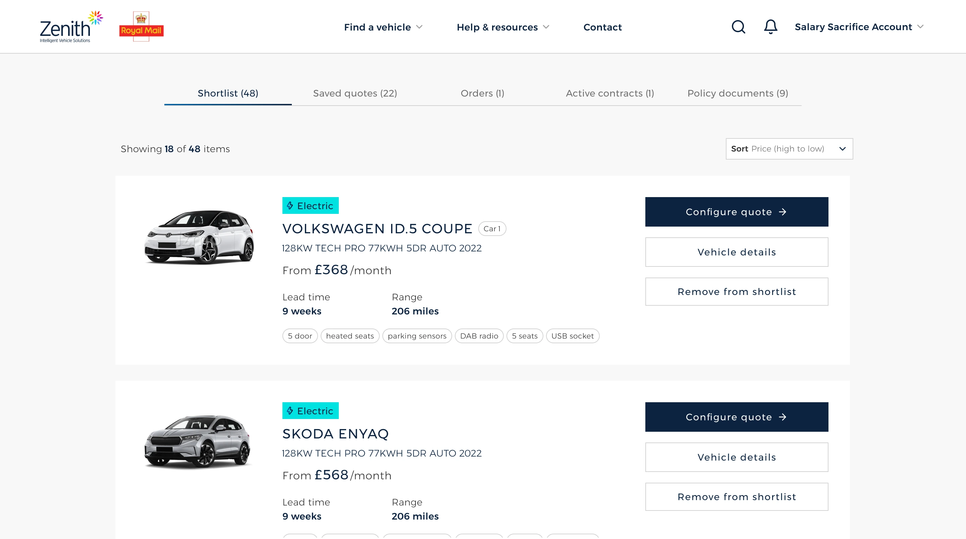Open the Policy documents (9) tab
This screenshot has height=539, width=966.
click(x=738, y=93)
